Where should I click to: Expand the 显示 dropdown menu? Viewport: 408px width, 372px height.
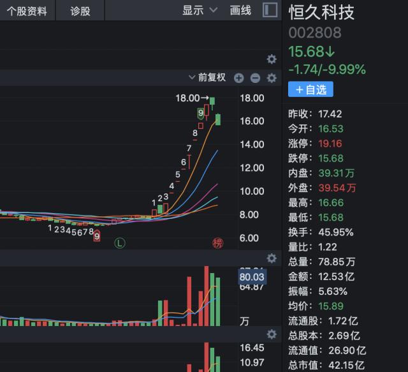pyautogui.click(x=200, y=10)
